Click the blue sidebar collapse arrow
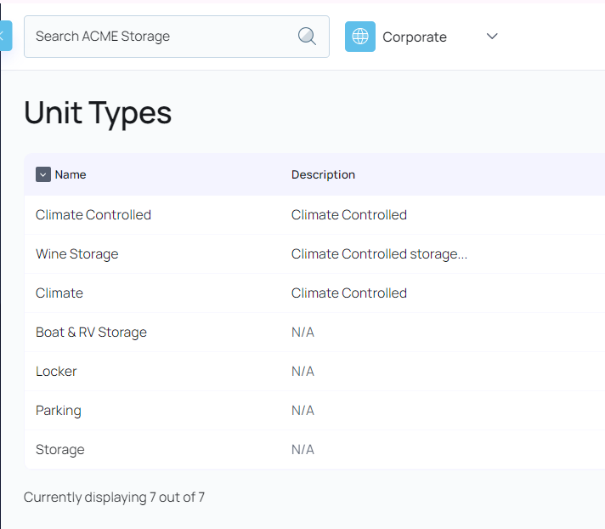 (4, 36)
